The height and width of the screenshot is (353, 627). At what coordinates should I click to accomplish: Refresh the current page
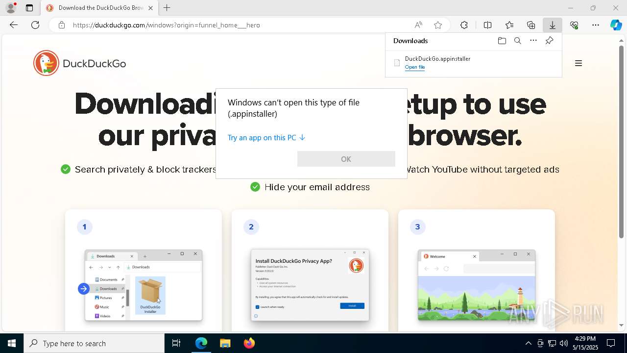tap(35, 25)
